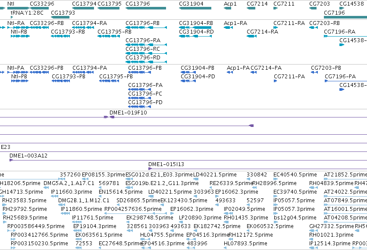Open EST RP004257636.5prime
The width and height of the screenshot is (367, 250).
[x=133, y=209]
